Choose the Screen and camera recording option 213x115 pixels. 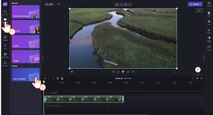26,12
